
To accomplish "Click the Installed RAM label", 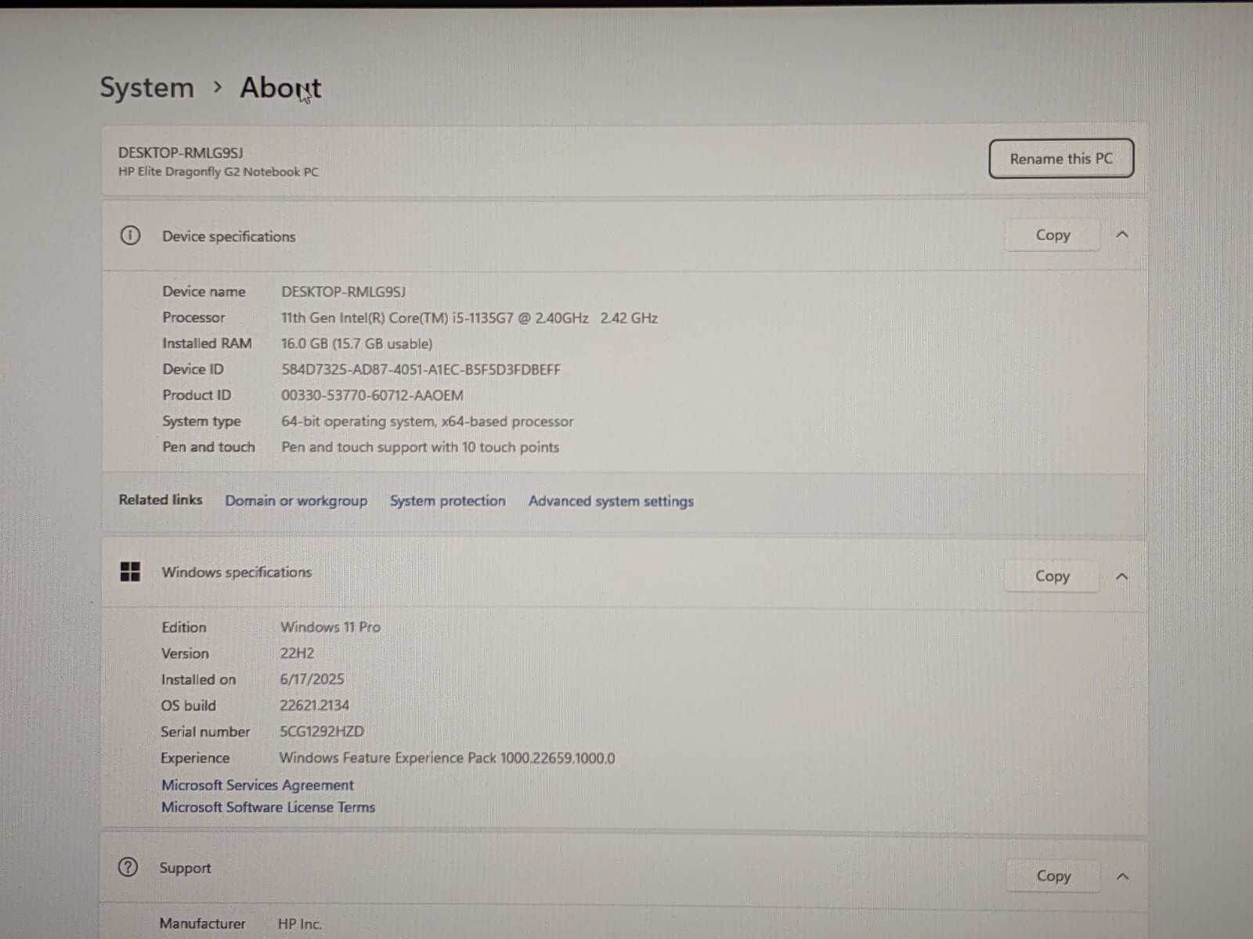I will (207, 343).
